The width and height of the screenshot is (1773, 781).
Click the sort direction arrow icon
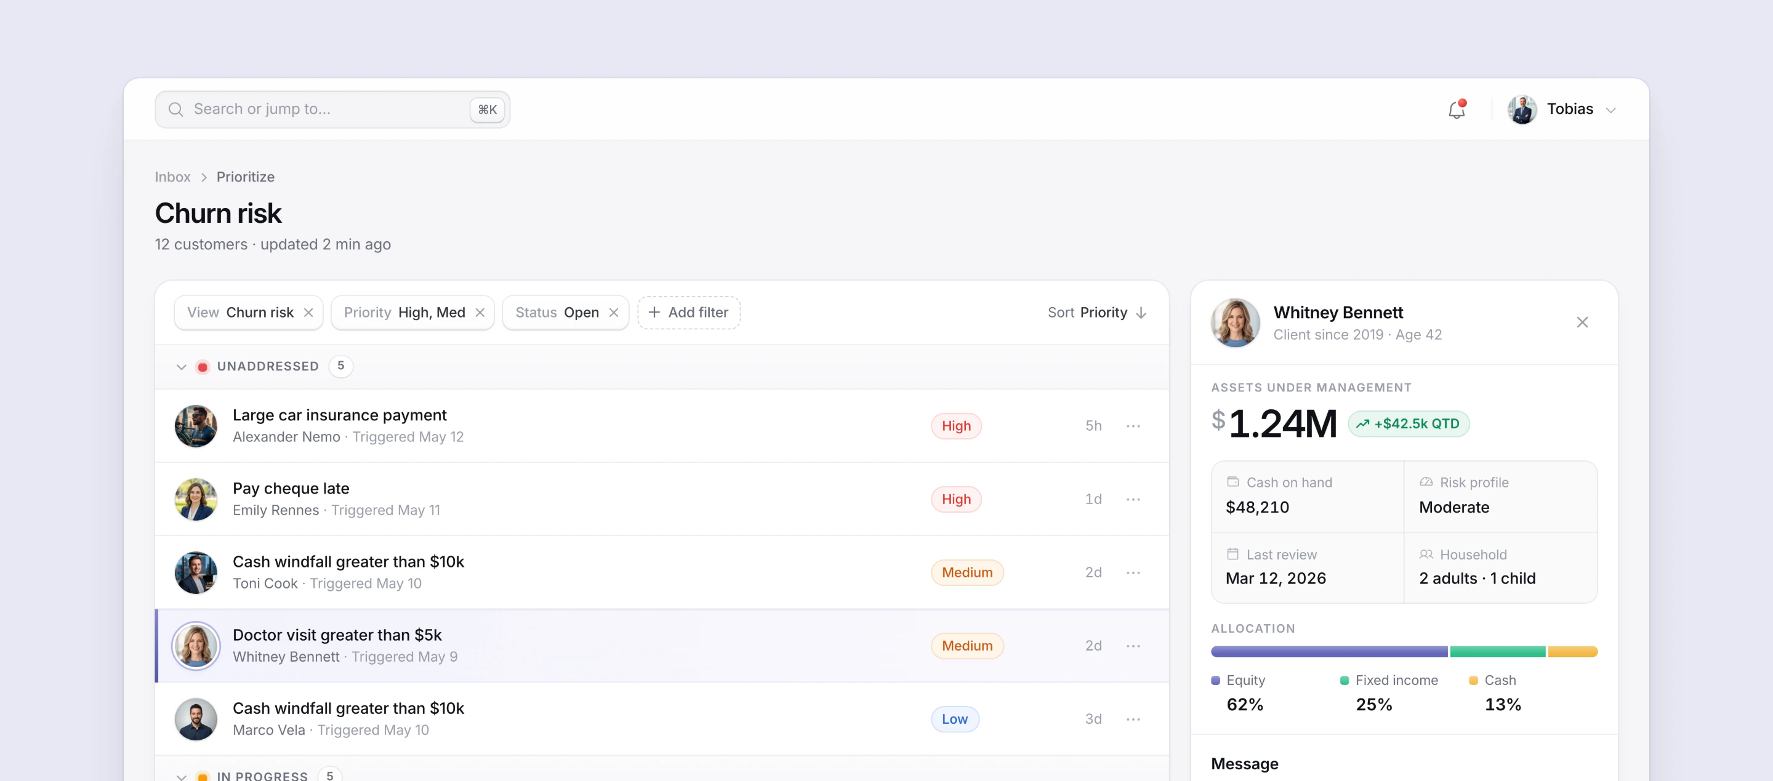pyautogui.click(x=1141, y=313)
